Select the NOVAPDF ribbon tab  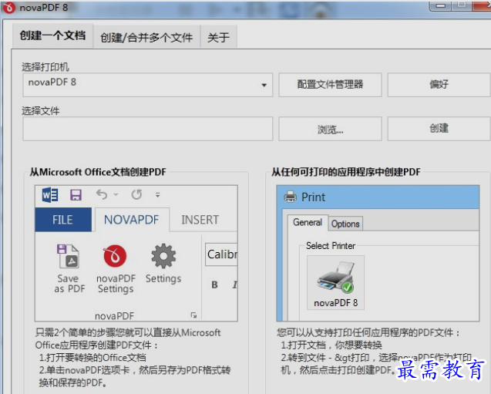[132, 220]
